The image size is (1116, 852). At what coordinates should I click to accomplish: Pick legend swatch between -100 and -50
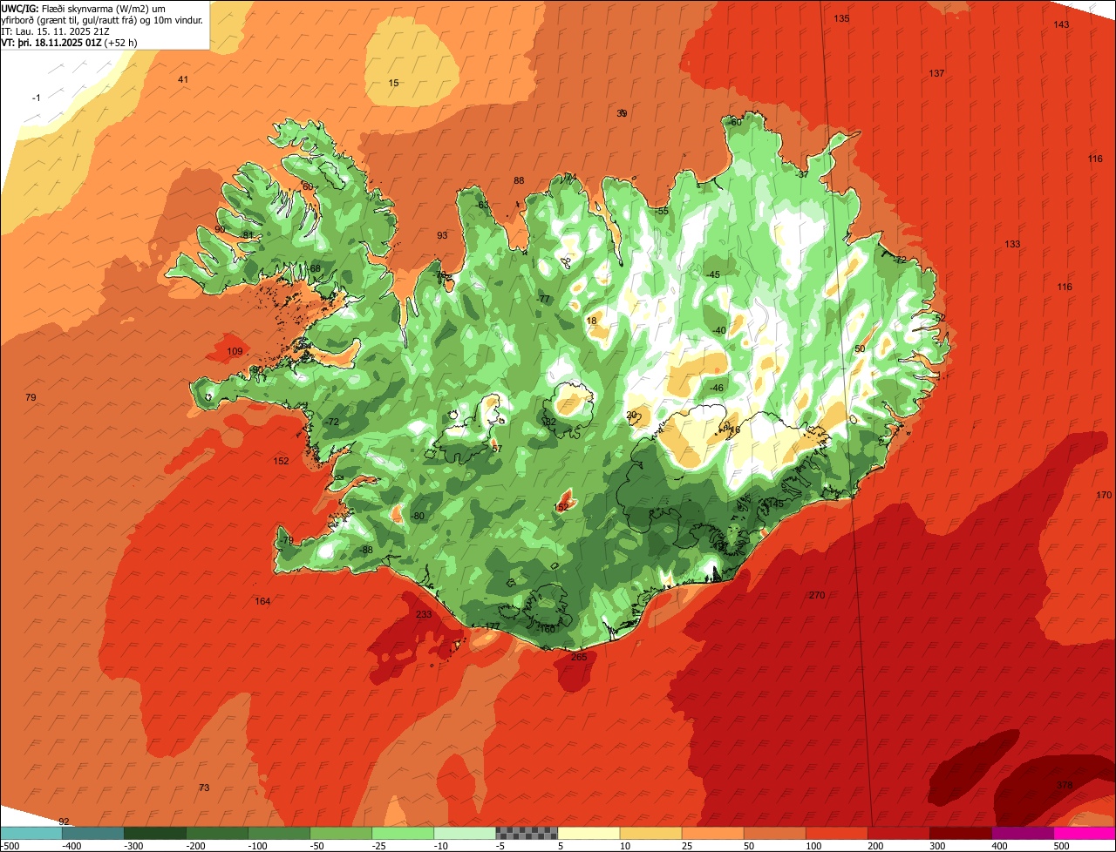[279, 833]
